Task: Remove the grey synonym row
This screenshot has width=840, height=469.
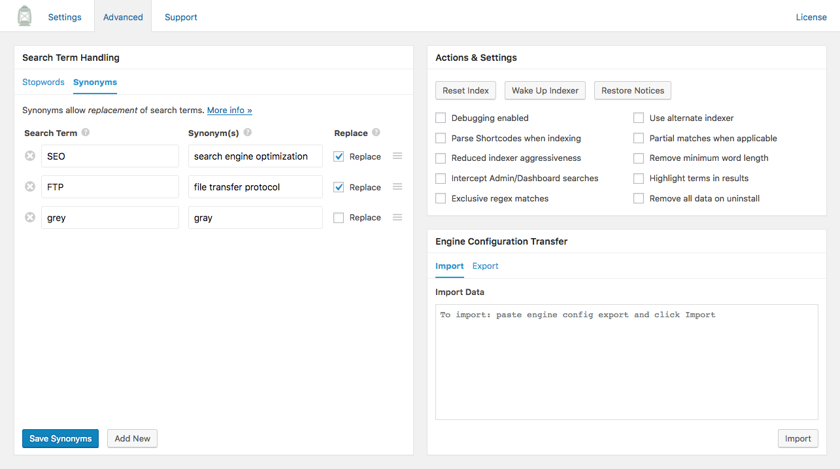Action: pyautogui.click(x=30, y=218)
